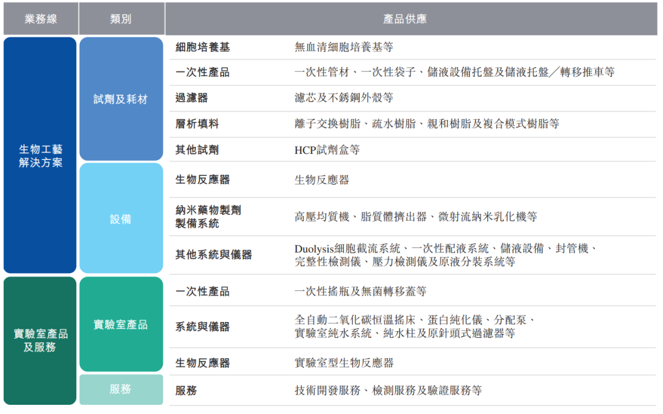
Task: Click the pale green 服務 category block
Action: 121,389
